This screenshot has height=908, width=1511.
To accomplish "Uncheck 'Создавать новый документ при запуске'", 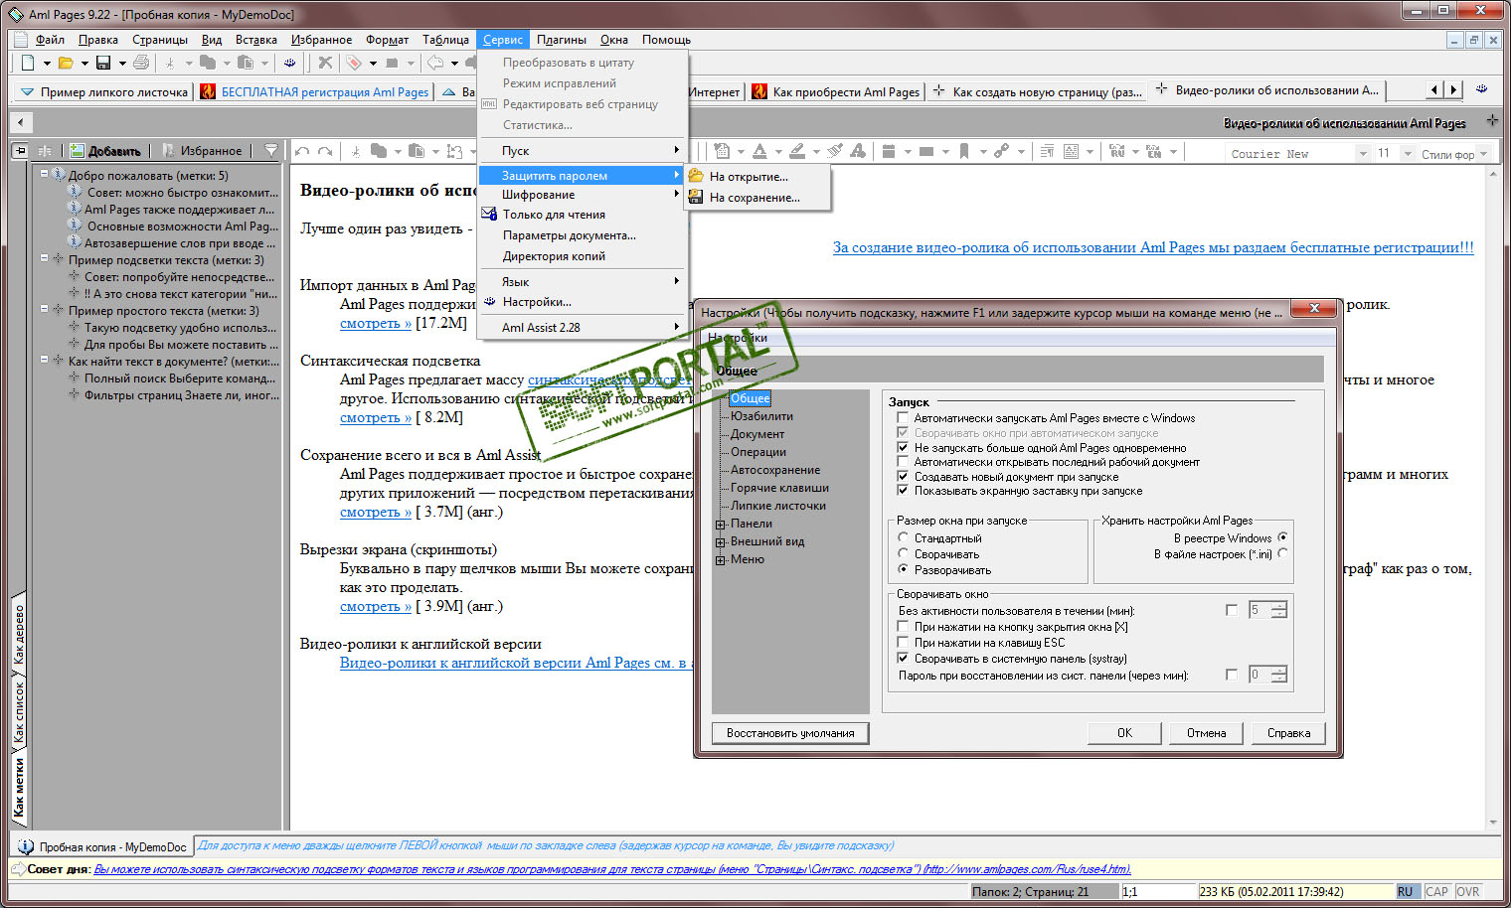I will tap(903, 477).
